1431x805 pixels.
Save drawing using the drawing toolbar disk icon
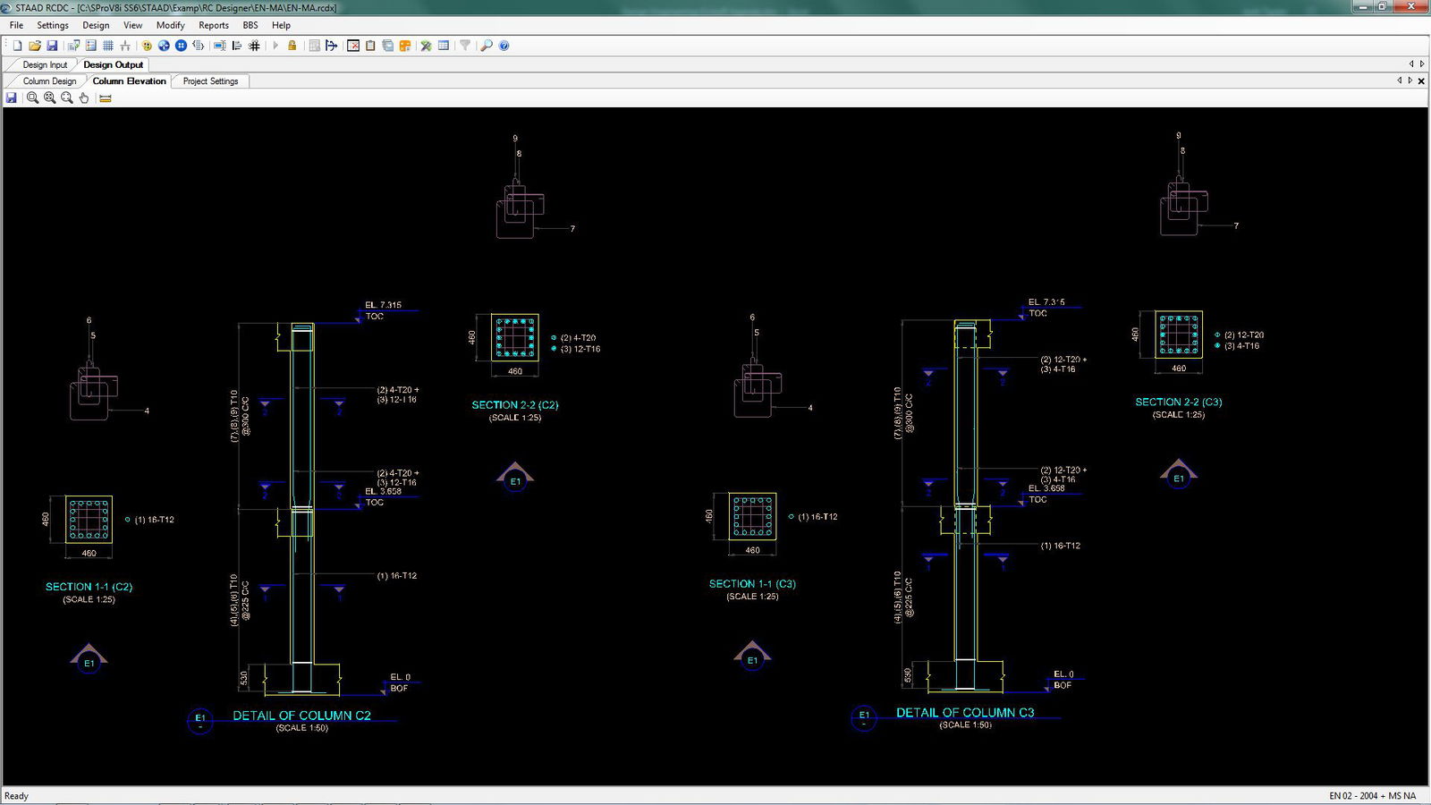click(x=12, y=98)
